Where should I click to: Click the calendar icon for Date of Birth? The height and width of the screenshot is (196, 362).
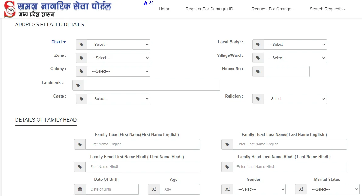pos(80,189)
